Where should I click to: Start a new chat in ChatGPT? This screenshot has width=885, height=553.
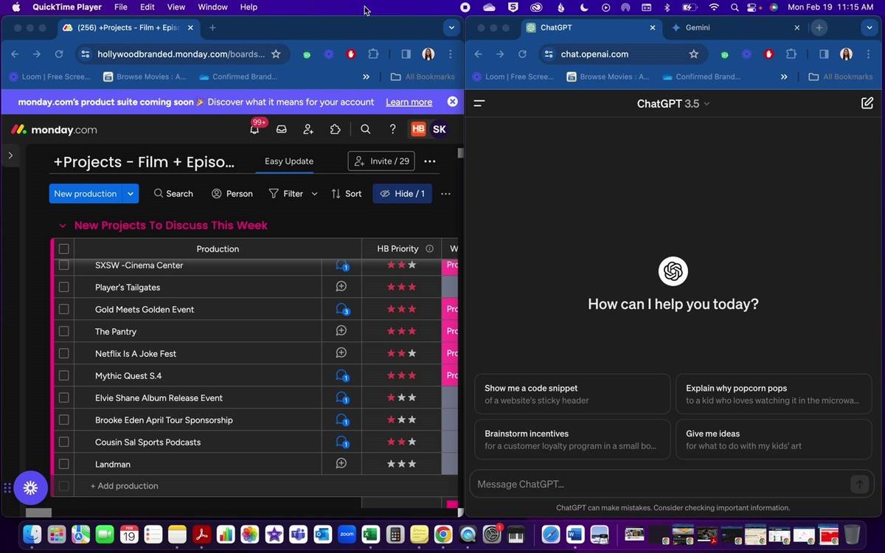point(867,103)
